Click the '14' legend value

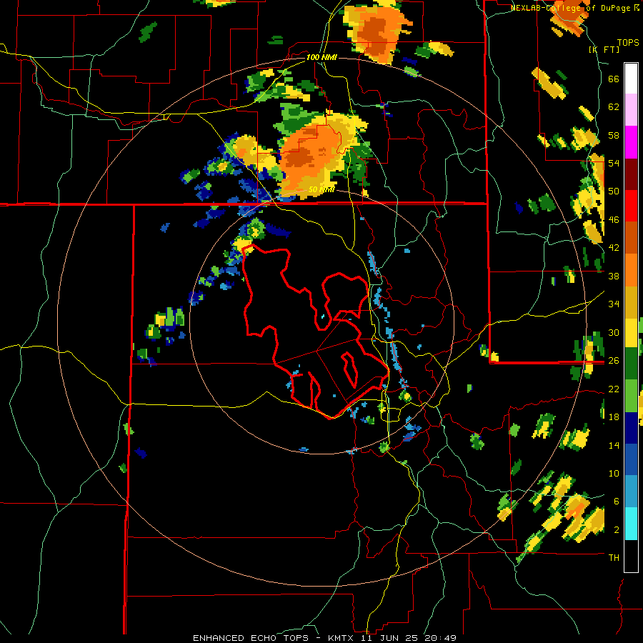(x=614, y=445)
